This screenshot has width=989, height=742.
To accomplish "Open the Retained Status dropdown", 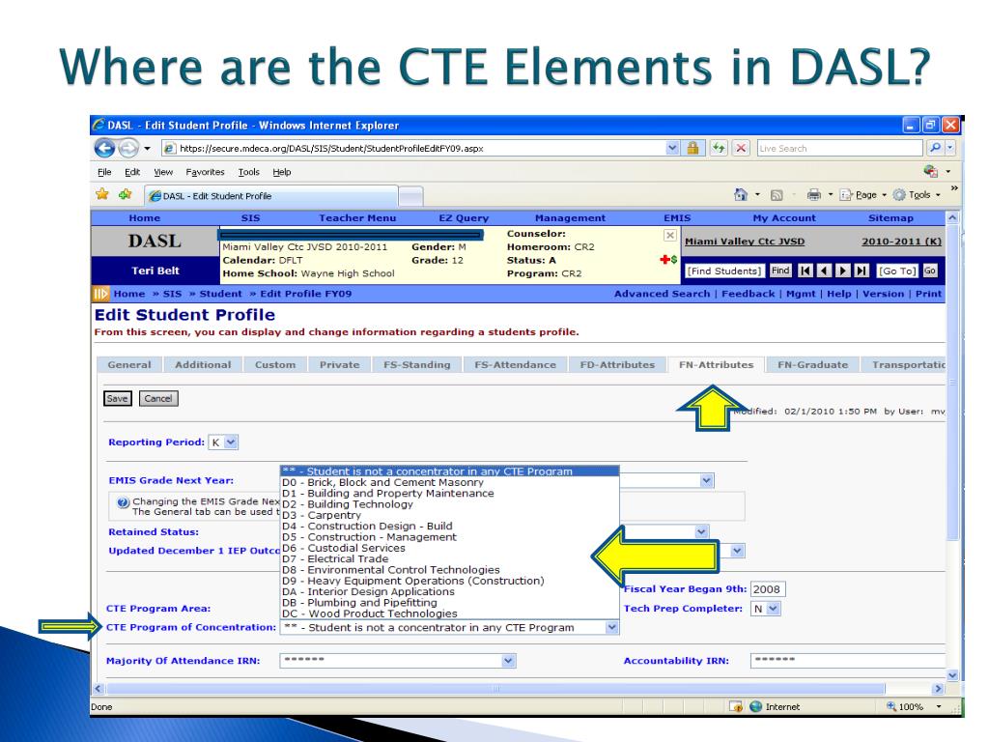I will 701,532.
